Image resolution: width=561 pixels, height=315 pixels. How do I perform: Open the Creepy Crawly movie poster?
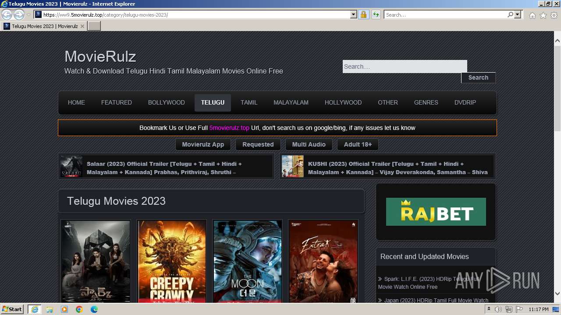[x=171, y=262]
